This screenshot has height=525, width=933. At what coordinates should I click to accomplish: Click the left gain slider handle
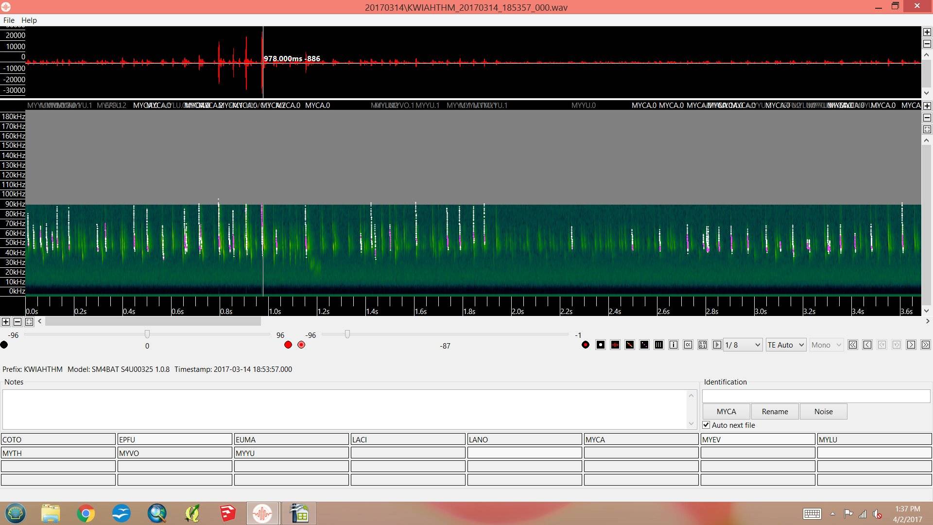point(147,334)
